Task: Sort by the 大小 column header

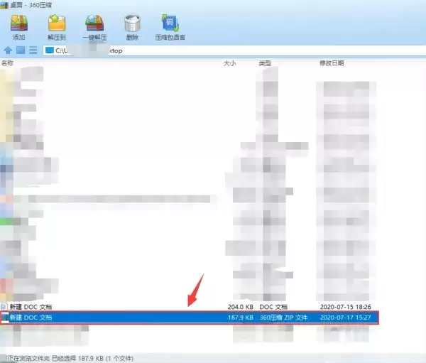Action: click(x=229, y=63)
